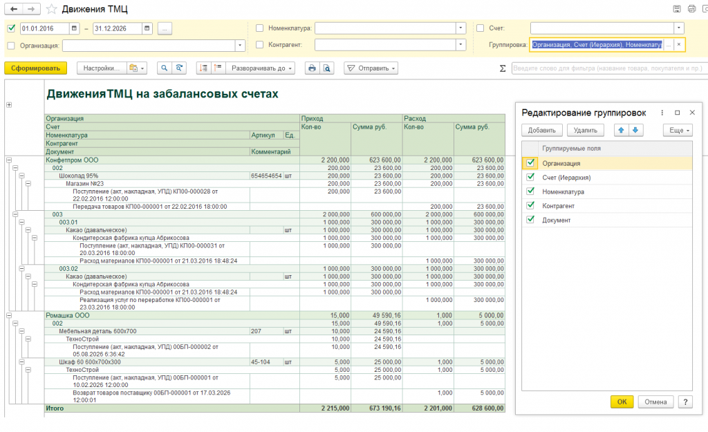Go back with the left arrow button
708x432 pixels.
(14, 9)
